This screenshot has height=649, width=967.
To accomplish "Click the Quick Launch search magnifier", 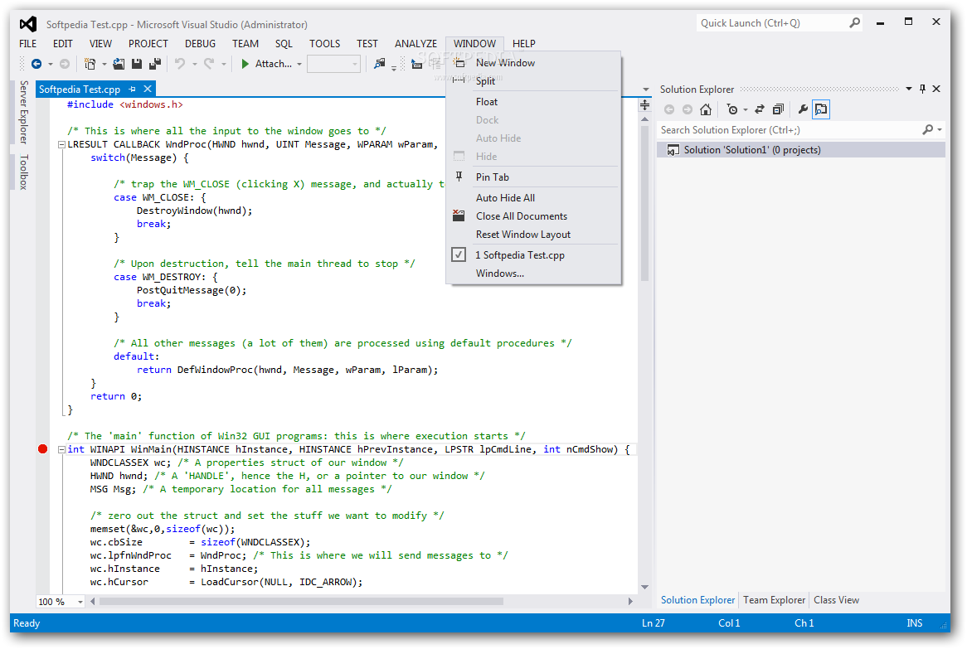I will [x=855, y=23].
